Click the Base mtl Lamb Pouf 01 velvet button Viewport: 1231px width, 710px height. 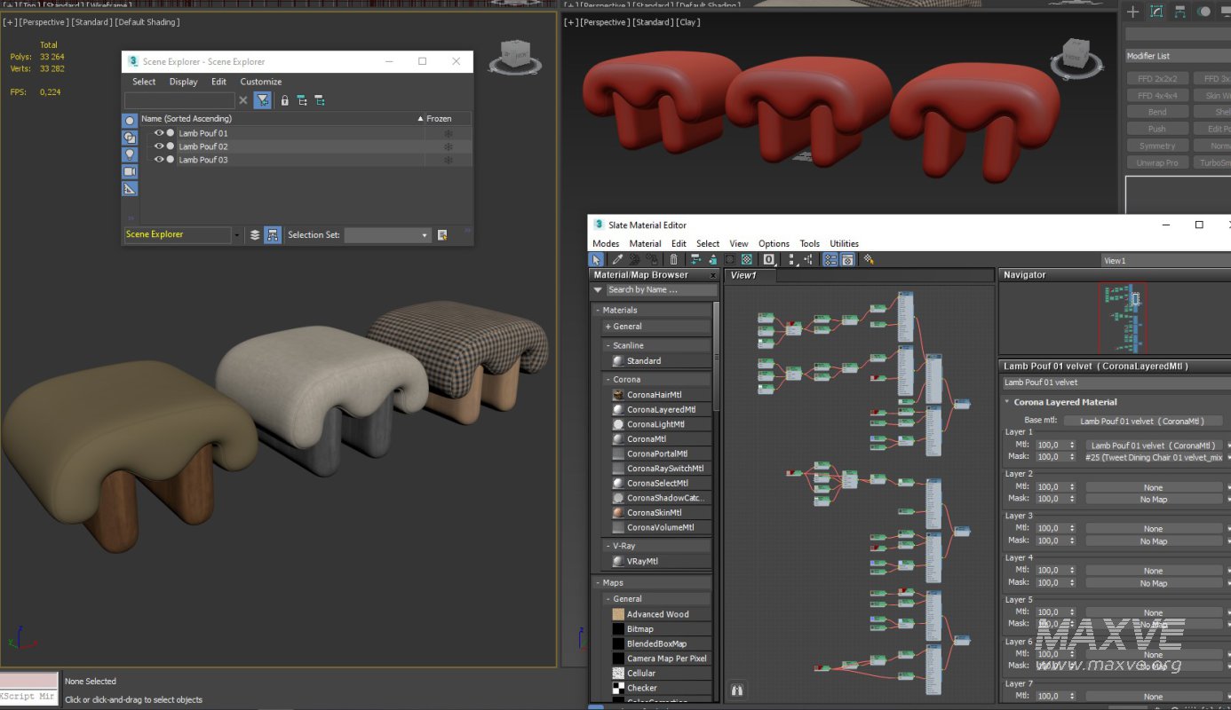click(1142, 421)
